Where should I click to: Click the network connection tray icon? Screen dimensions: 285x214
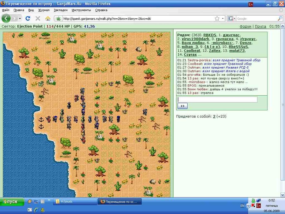click(x=258, y=201)
